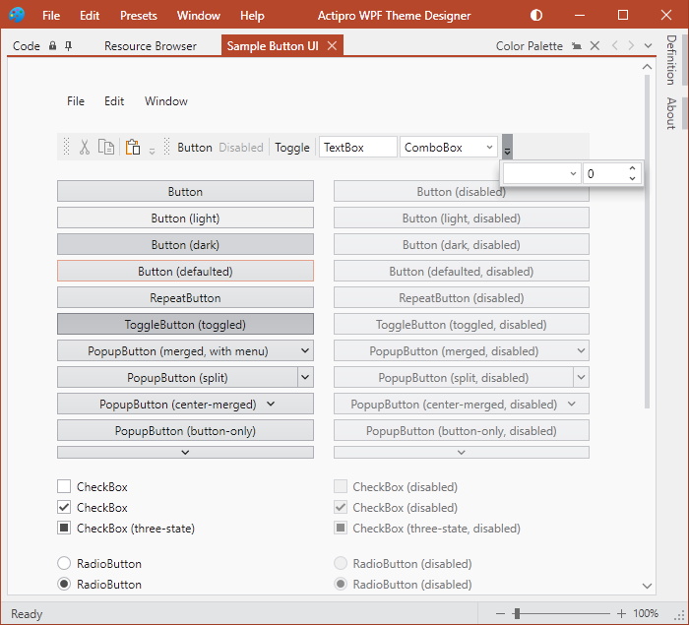Screen dimensions: 689x625
Task: Click scroll up arrow of sample panel
Action: (x=647, y=67)
